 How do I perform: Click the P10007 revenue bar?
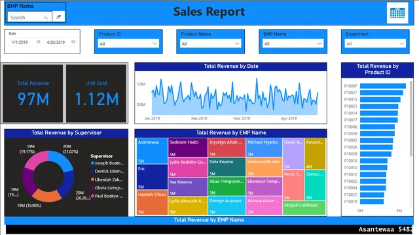[x=382, y=86]
